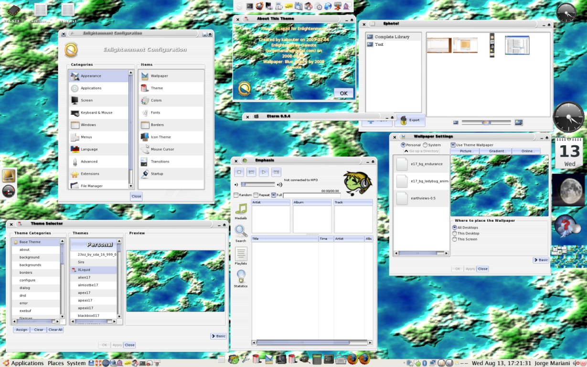
Task: Open the Pidgin icon on top shelf
Action: coord(348,6)
